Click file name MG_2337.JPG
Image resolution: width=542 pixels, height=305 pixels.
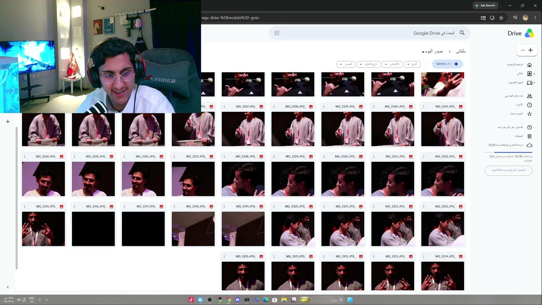(246, 107)
